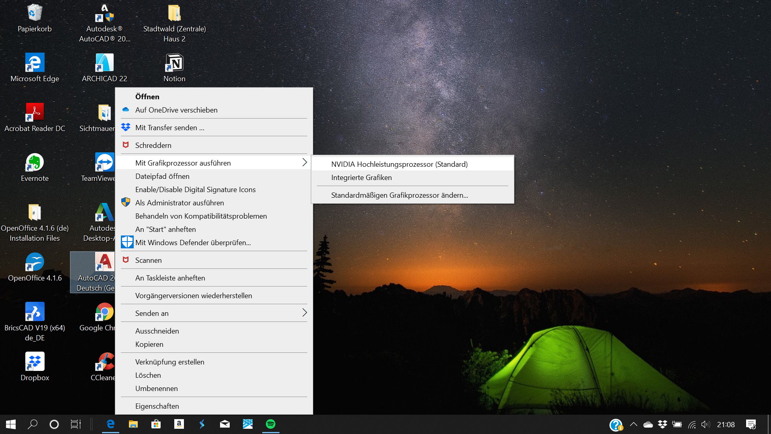771x434 pixels.
Task: Open the volume control in tray
Action: tap(706, 424)
